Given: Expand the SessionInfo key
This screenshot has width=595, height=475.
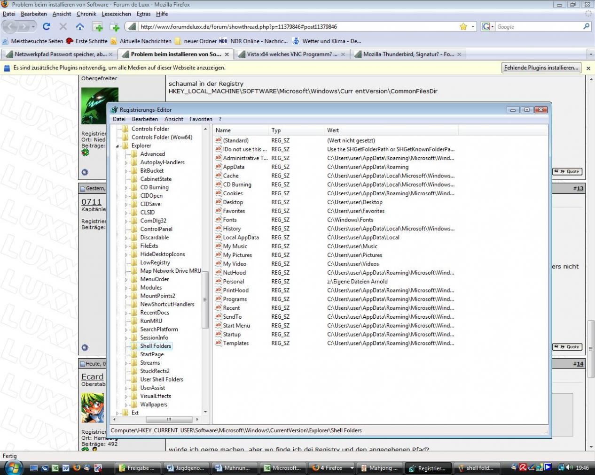Looking at the screenshot, I should [126, 338].
